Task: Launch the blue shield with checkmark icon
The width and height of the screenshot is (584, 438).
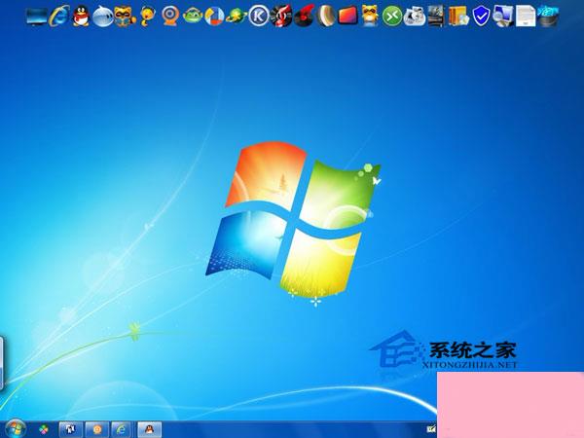Action: (x=481, y=17)
